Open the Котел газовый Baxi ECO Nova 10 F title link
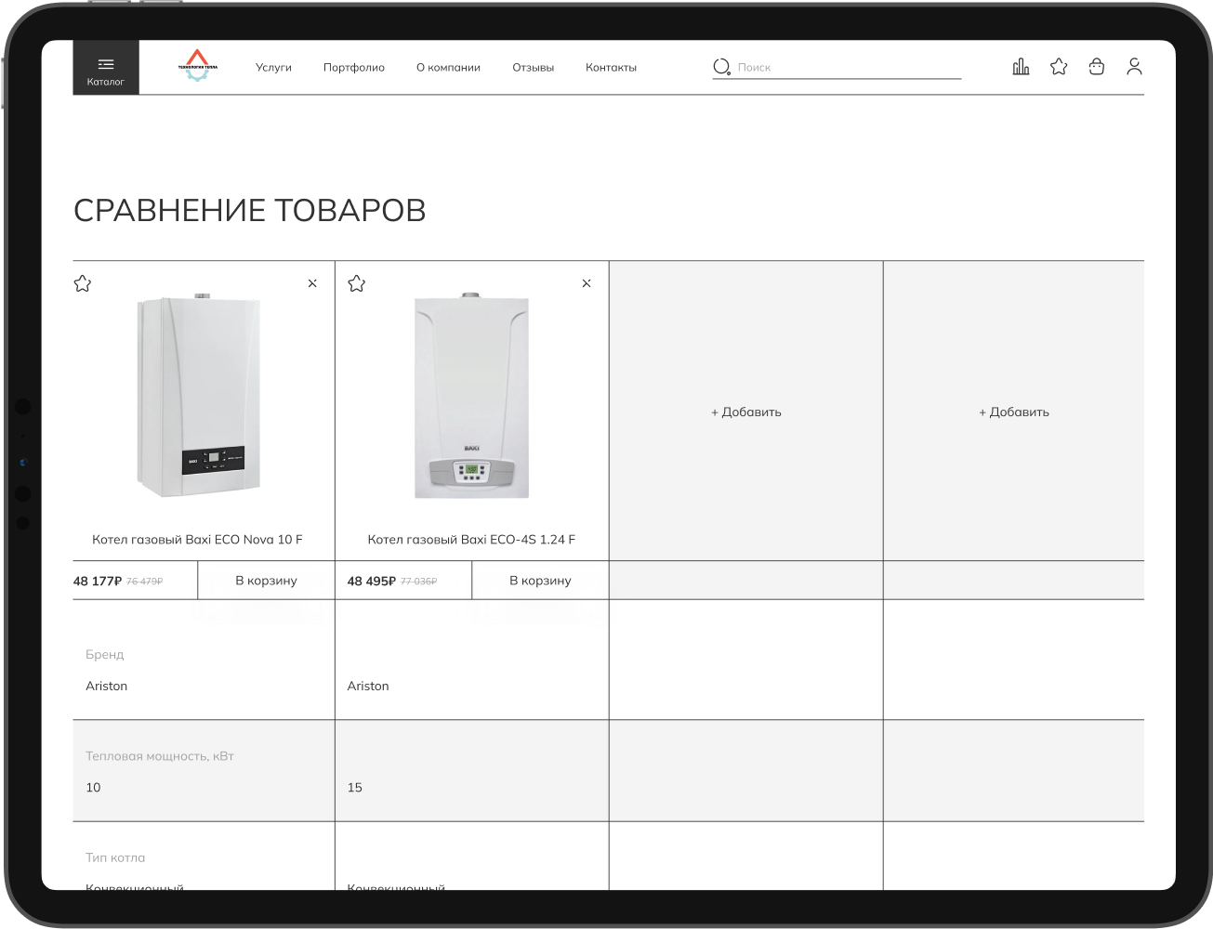Screen dimensions: 1213x929 197,540
